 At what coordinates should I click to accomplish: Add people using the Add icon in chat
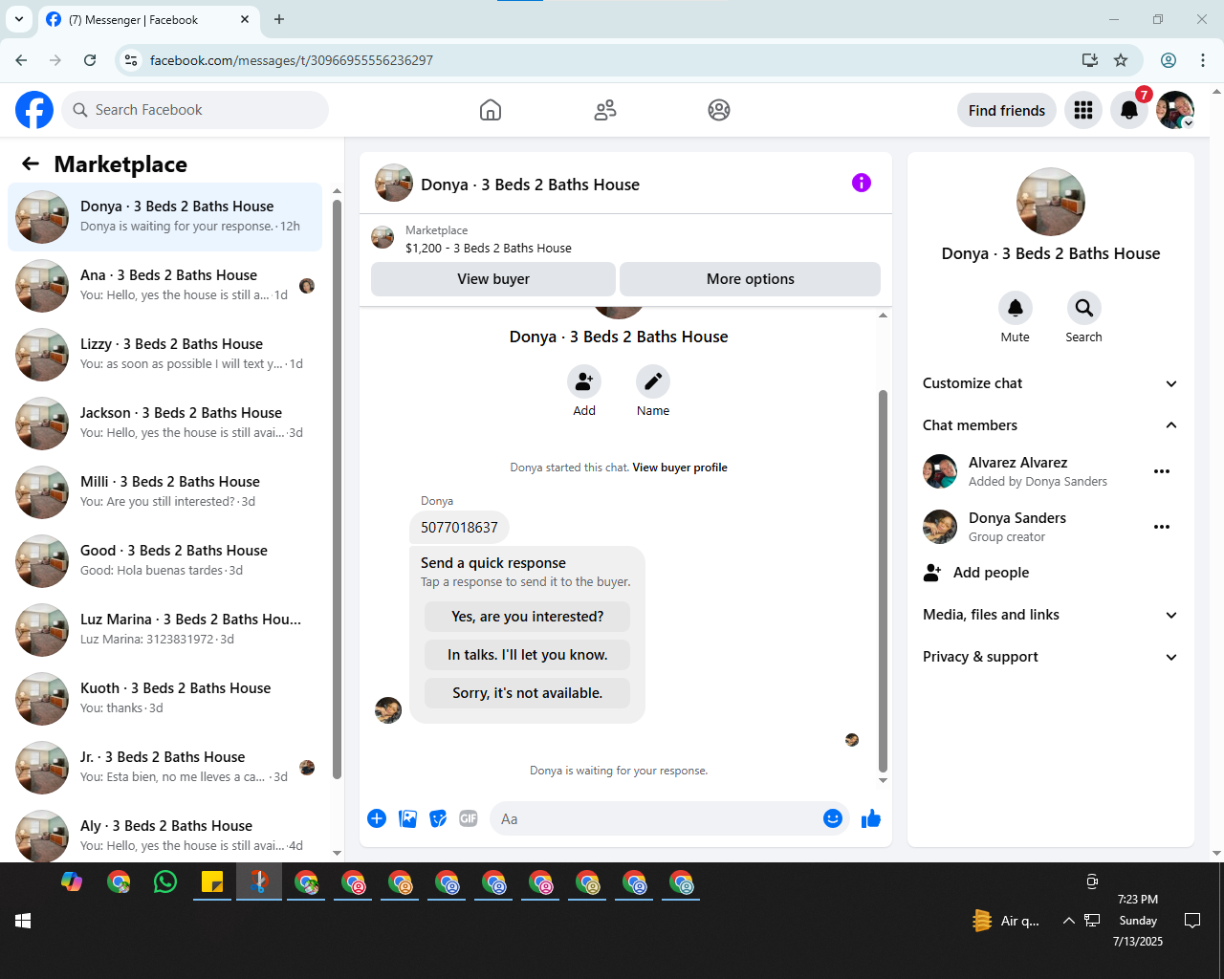coord(584,381)
